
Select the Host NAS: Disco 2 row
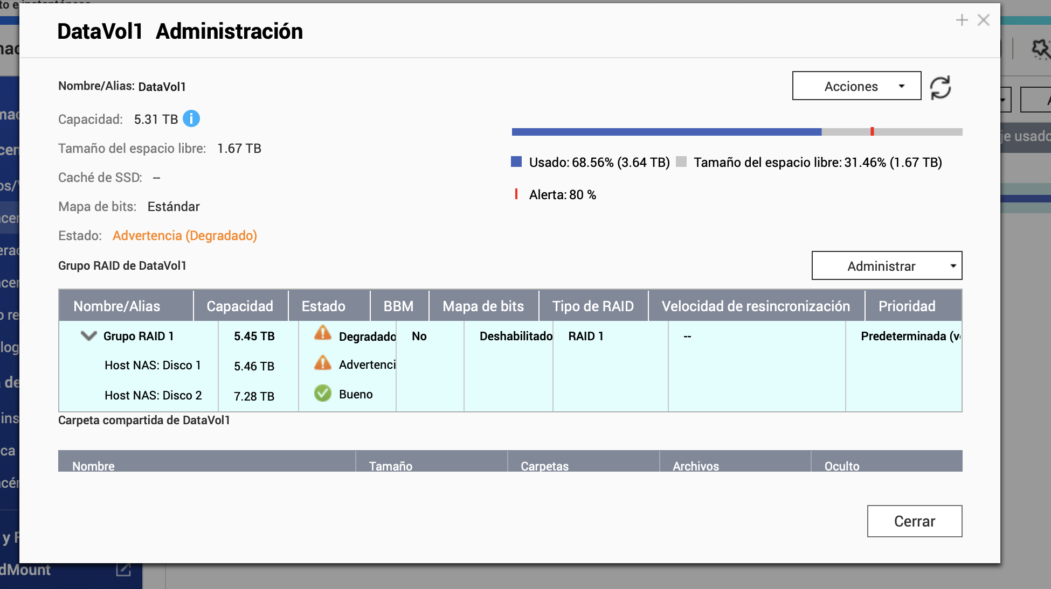pos(153,396)
